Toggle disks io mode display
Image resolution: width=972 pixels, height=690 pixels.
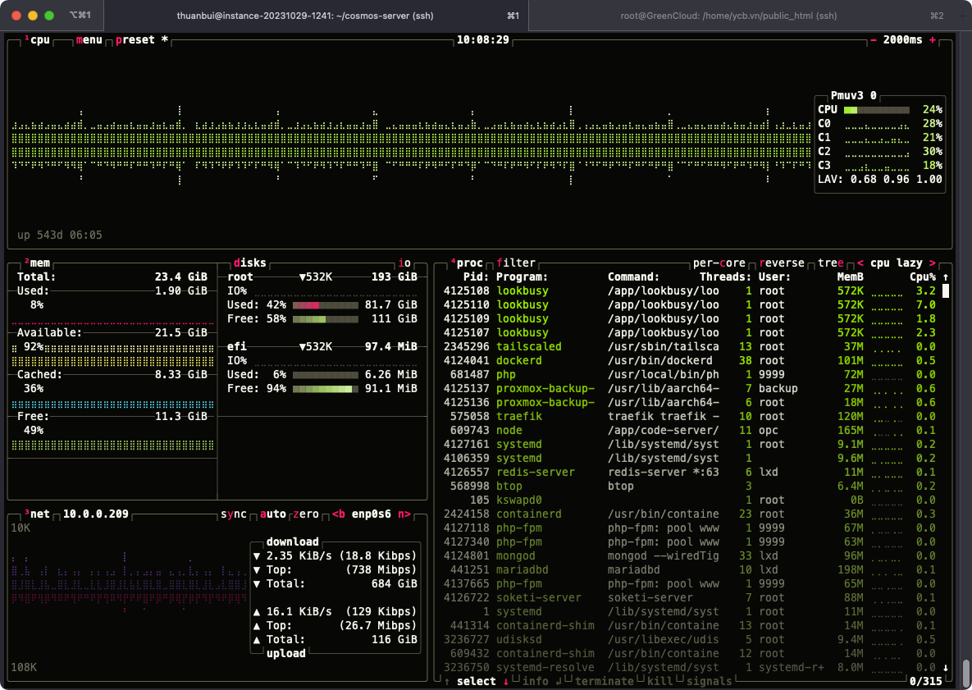tap(404, 263)
